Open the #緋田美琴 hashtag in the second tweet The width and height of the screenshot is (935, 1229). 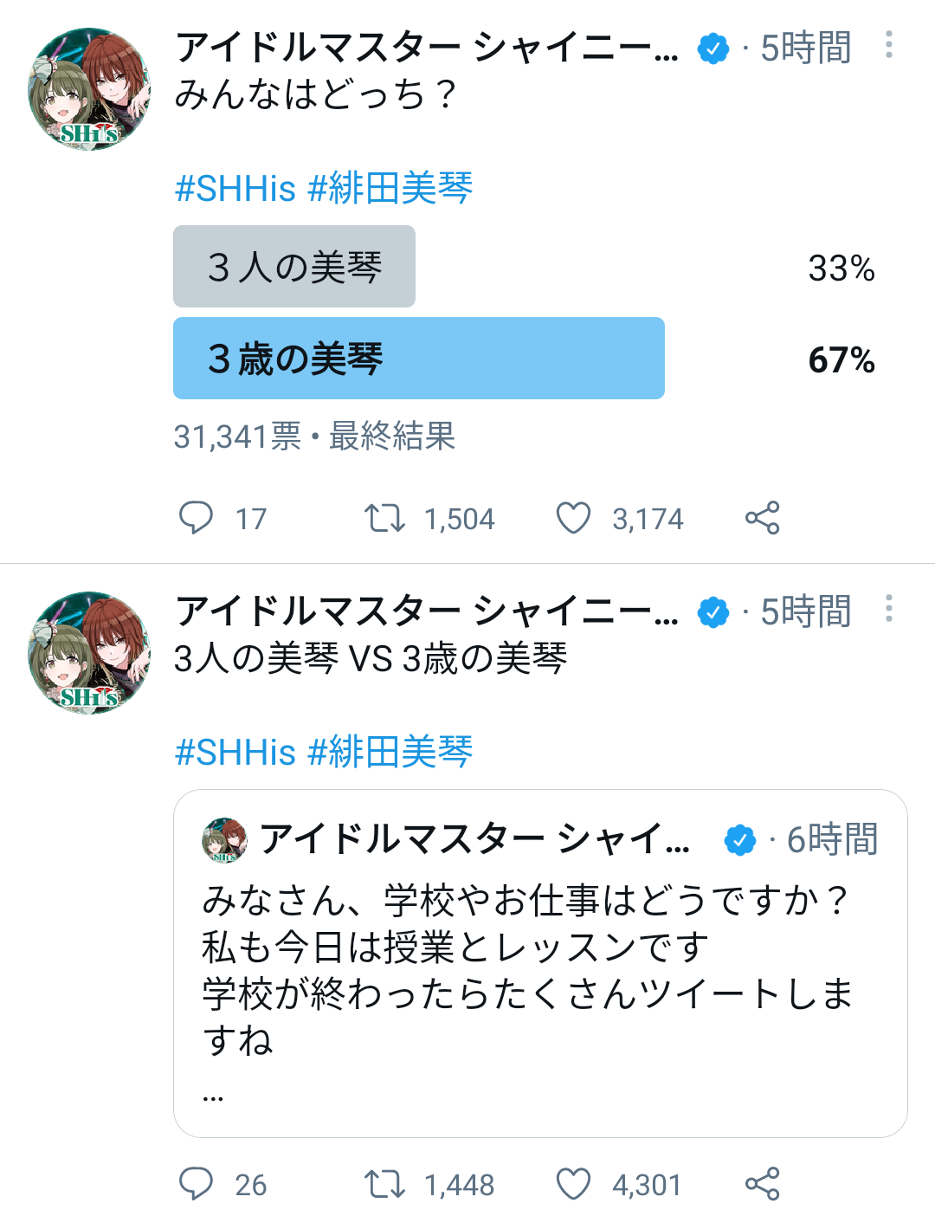click(x=390, y=752)
